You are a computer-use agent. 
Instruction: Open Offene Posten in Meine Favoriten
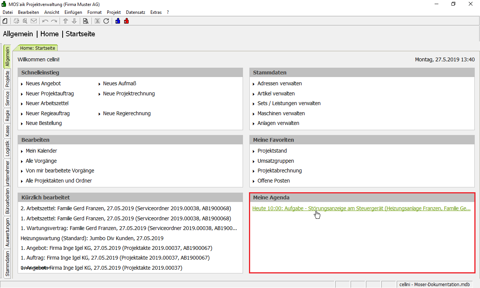click(x=273, y=181)
